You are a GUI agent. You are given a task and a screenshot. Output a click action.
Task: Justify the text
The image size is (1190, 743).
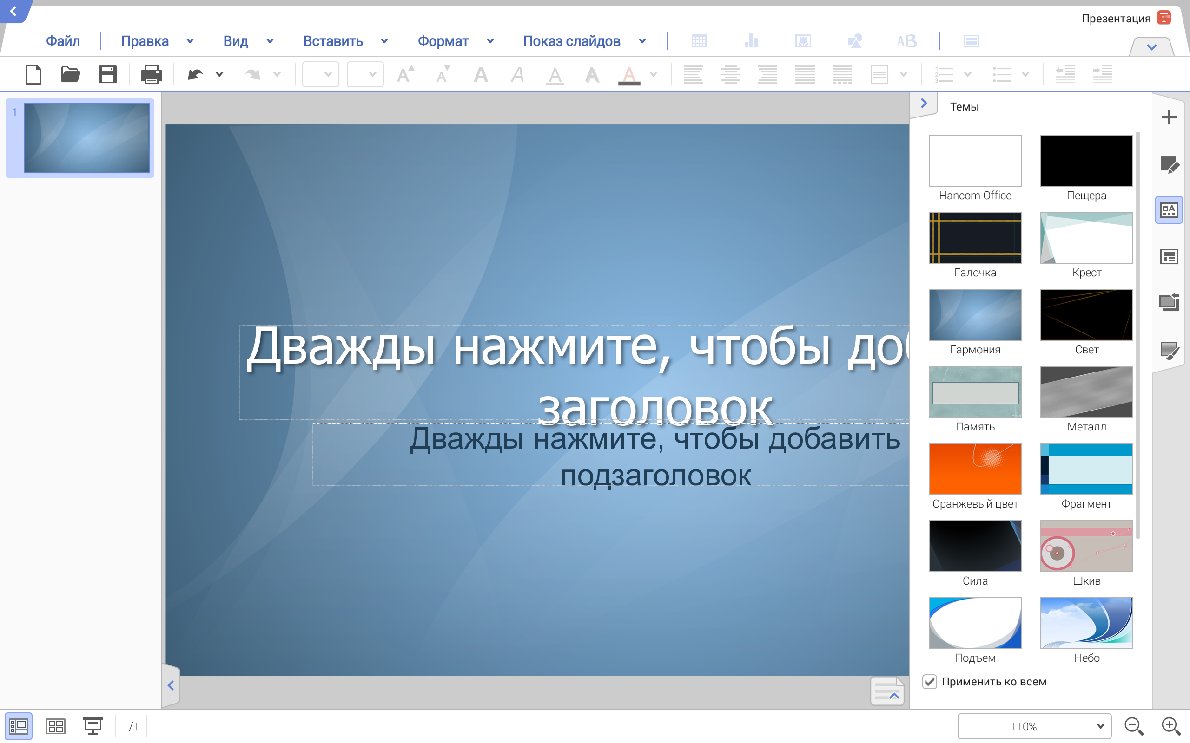[x=805, y=75]
